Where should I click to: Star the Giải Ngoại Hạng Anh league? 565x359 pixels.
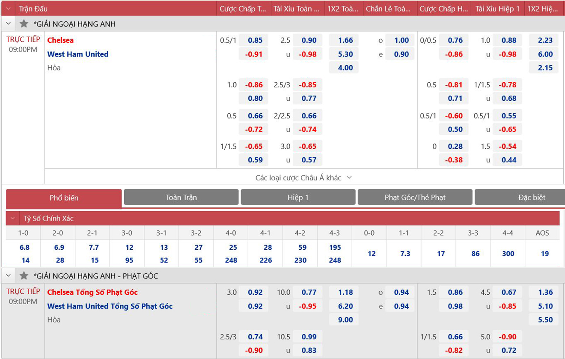click(x=24, y=24)
